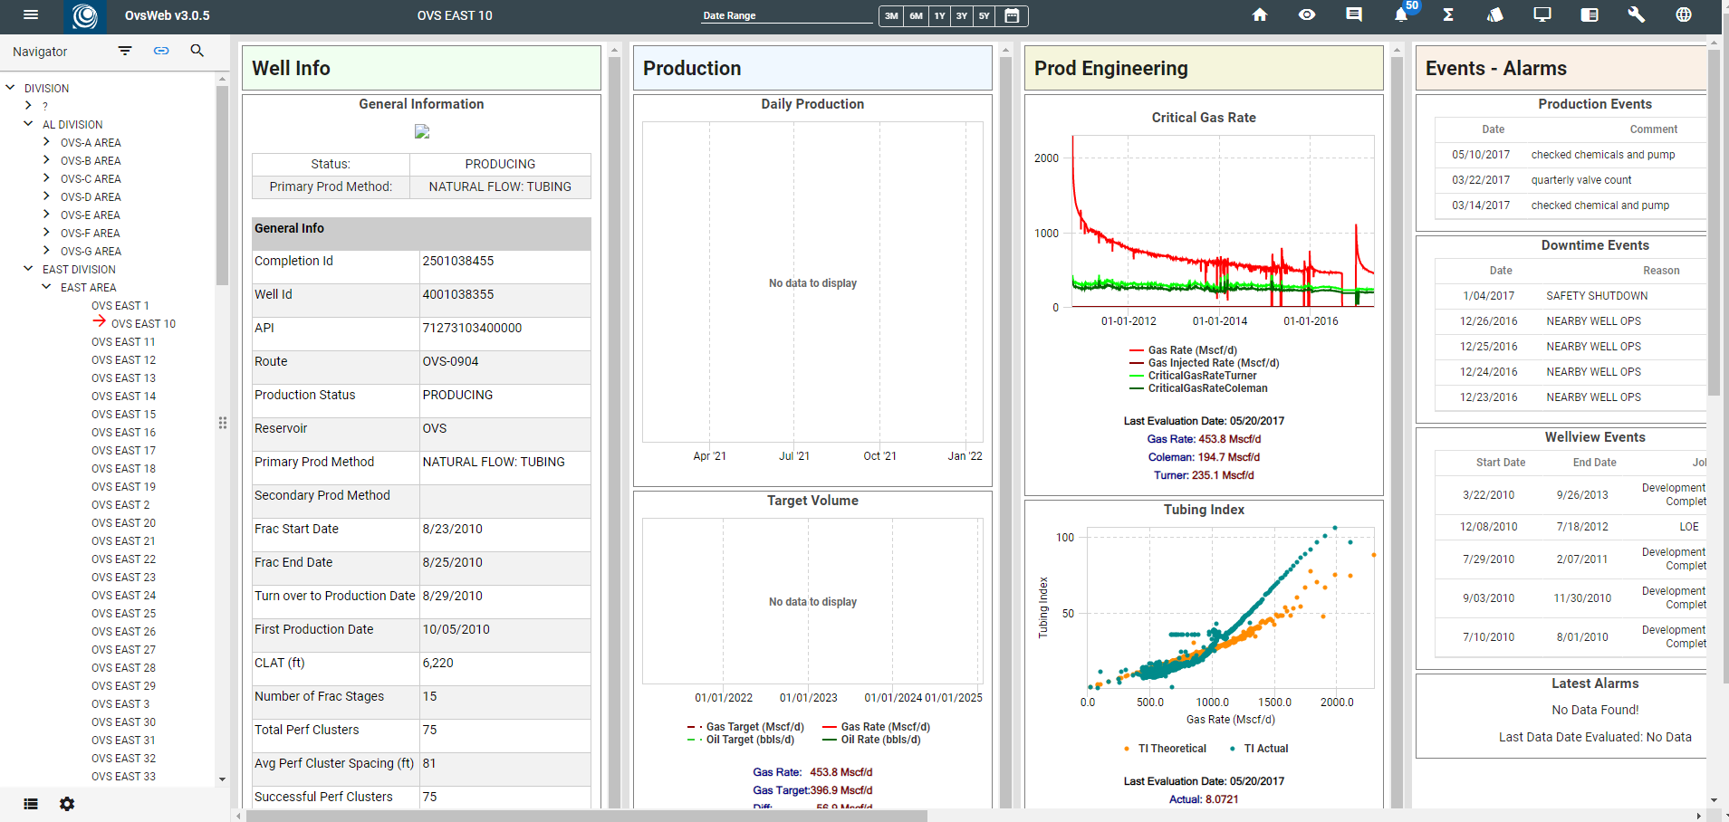Select the 6M date range
1729x822 pixels.
pos(917,15)
